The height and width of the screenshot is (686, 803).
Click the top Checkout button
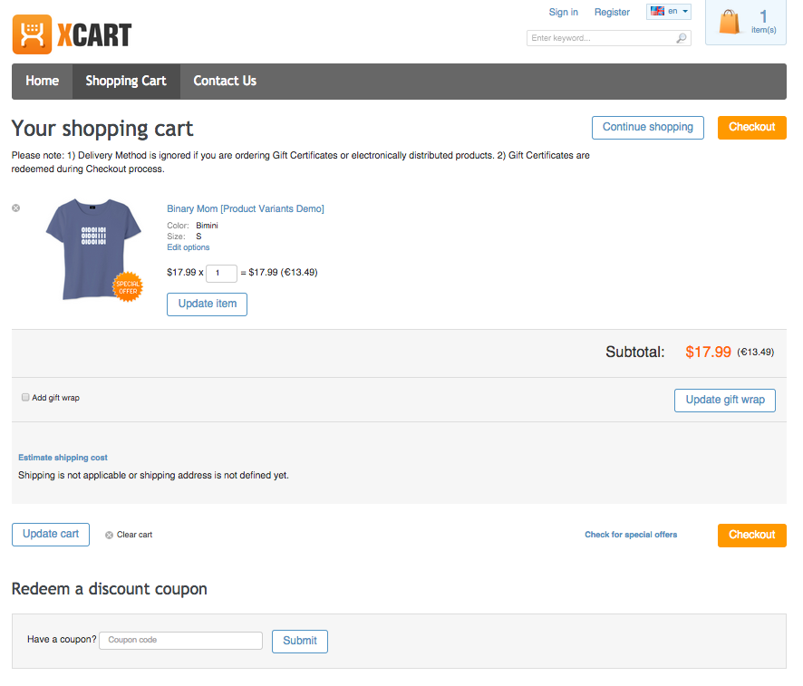751,128
